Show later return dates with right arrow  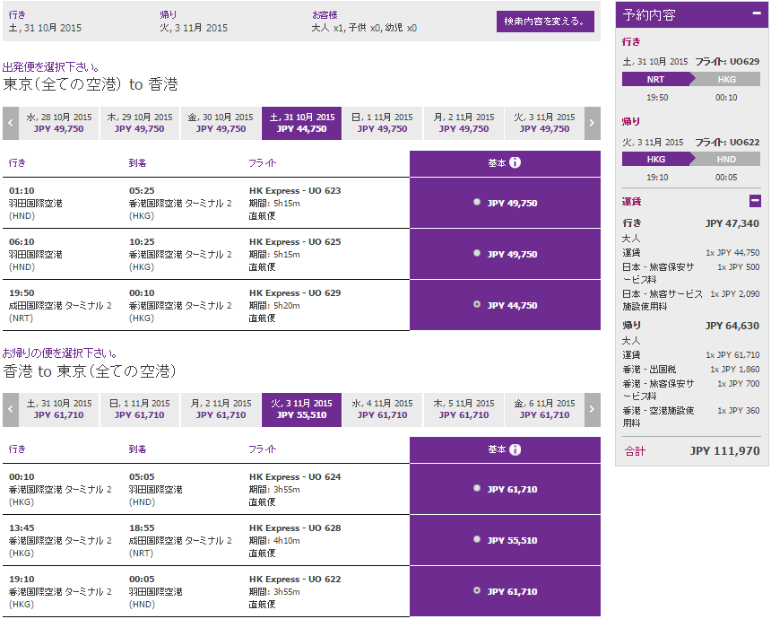tap(592, 410)
